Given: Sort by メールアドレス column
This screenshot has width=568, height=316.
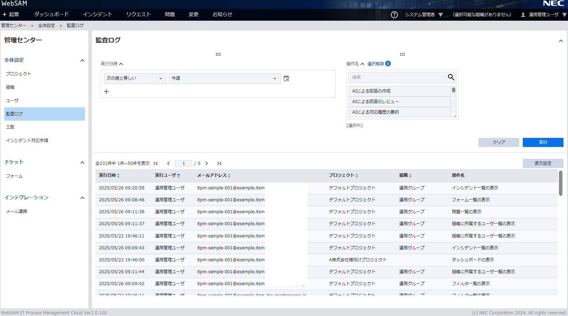Looking at the screenshot, I should (x=214, y=175).
